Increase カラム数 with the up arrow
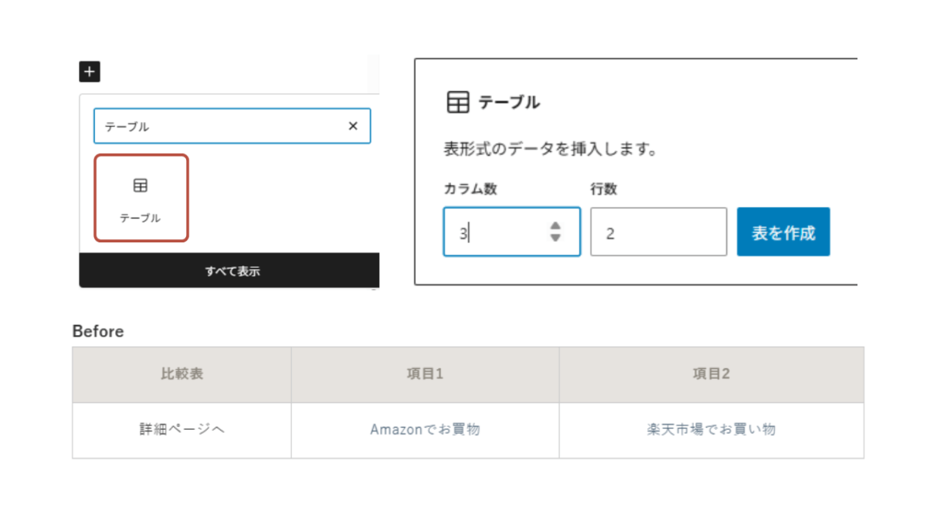The width and height of the screenshot is (927, 521). [x=555, y=225]
